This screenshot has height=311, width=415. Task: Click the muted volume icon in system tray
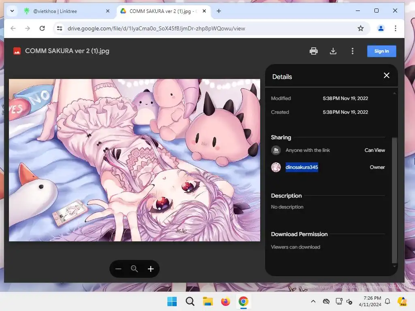349,301
